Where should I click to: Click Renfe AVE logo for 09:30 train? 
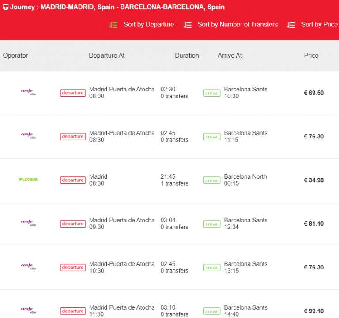[28, 223]
